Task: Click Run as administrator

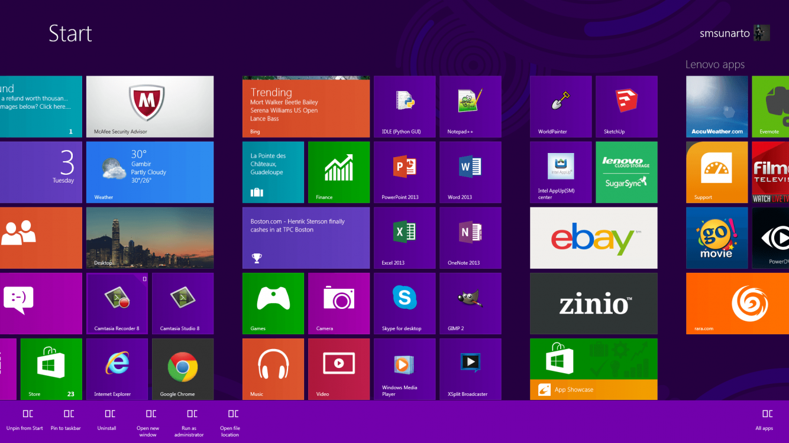Action: tap(189, 424)
